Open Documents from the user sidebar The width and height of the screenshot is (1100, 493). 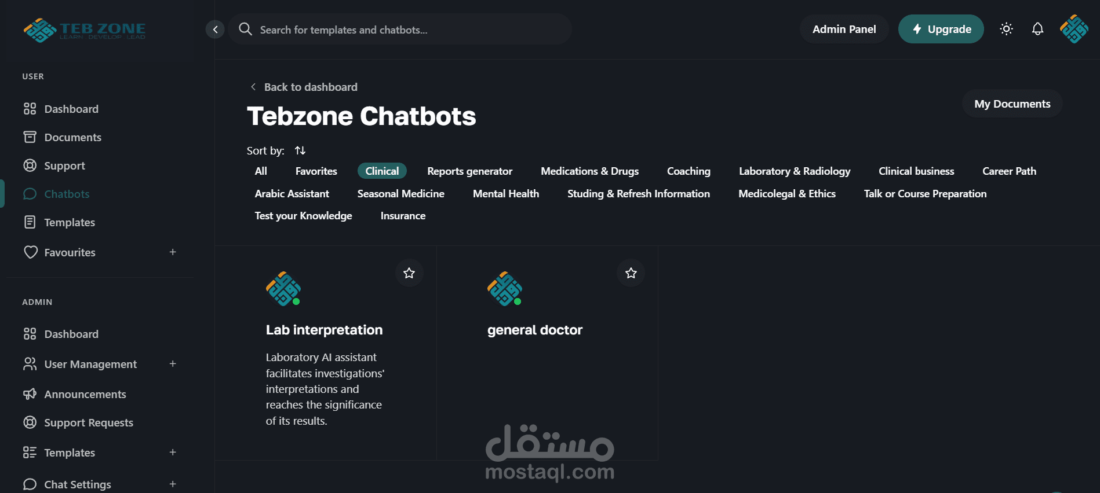(72, 137)
